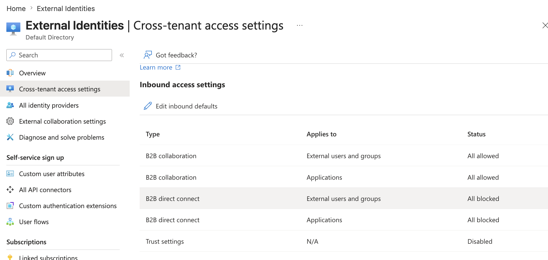Go to Home breadcrumb

(x=16, y=9)
